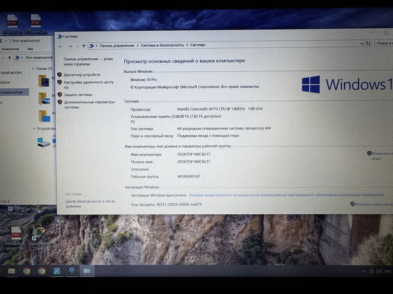Image resolution: width=393 pixels, height=294 pixels.
Task: Go to Панель управления домашняя страница
Action: coord(88,61)
